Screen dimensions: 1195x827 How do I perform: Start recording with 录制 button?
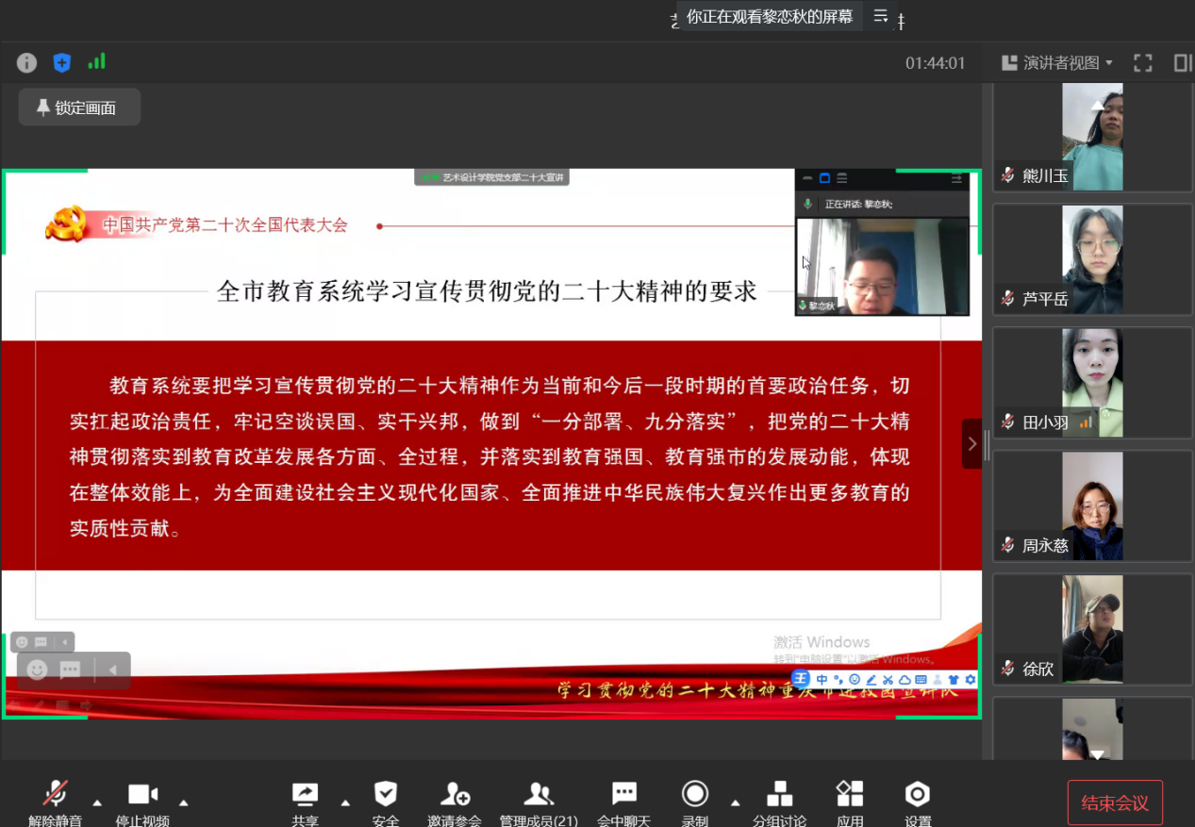click(695, 803)
